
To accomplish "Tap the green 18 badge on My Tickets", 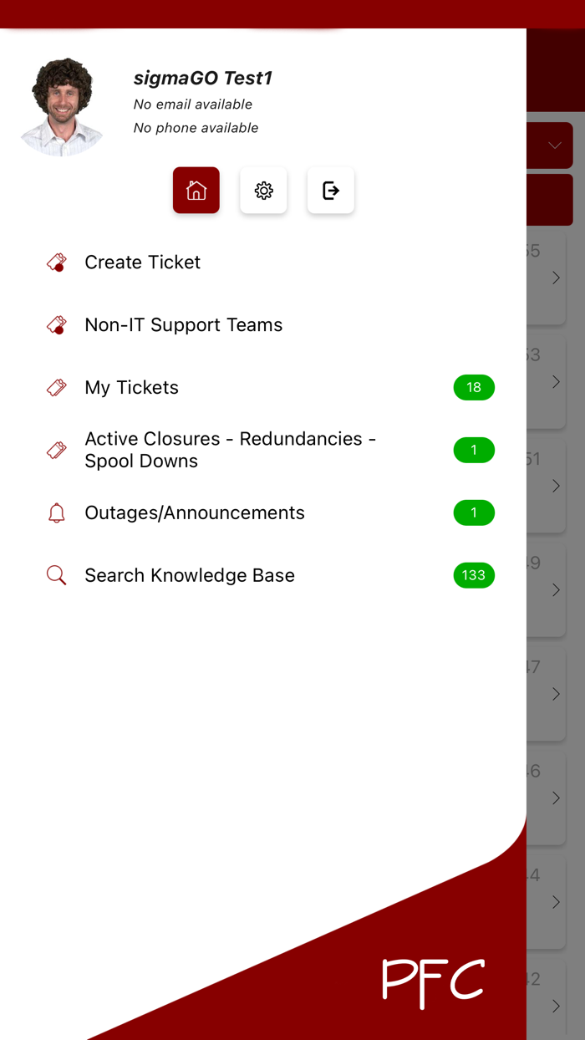I will pyautogui.click(x=474, y=388).
